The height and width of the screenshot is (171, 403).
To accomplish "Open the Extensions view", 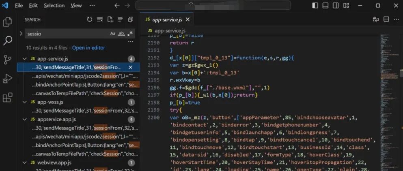I will tap(7, 98).
